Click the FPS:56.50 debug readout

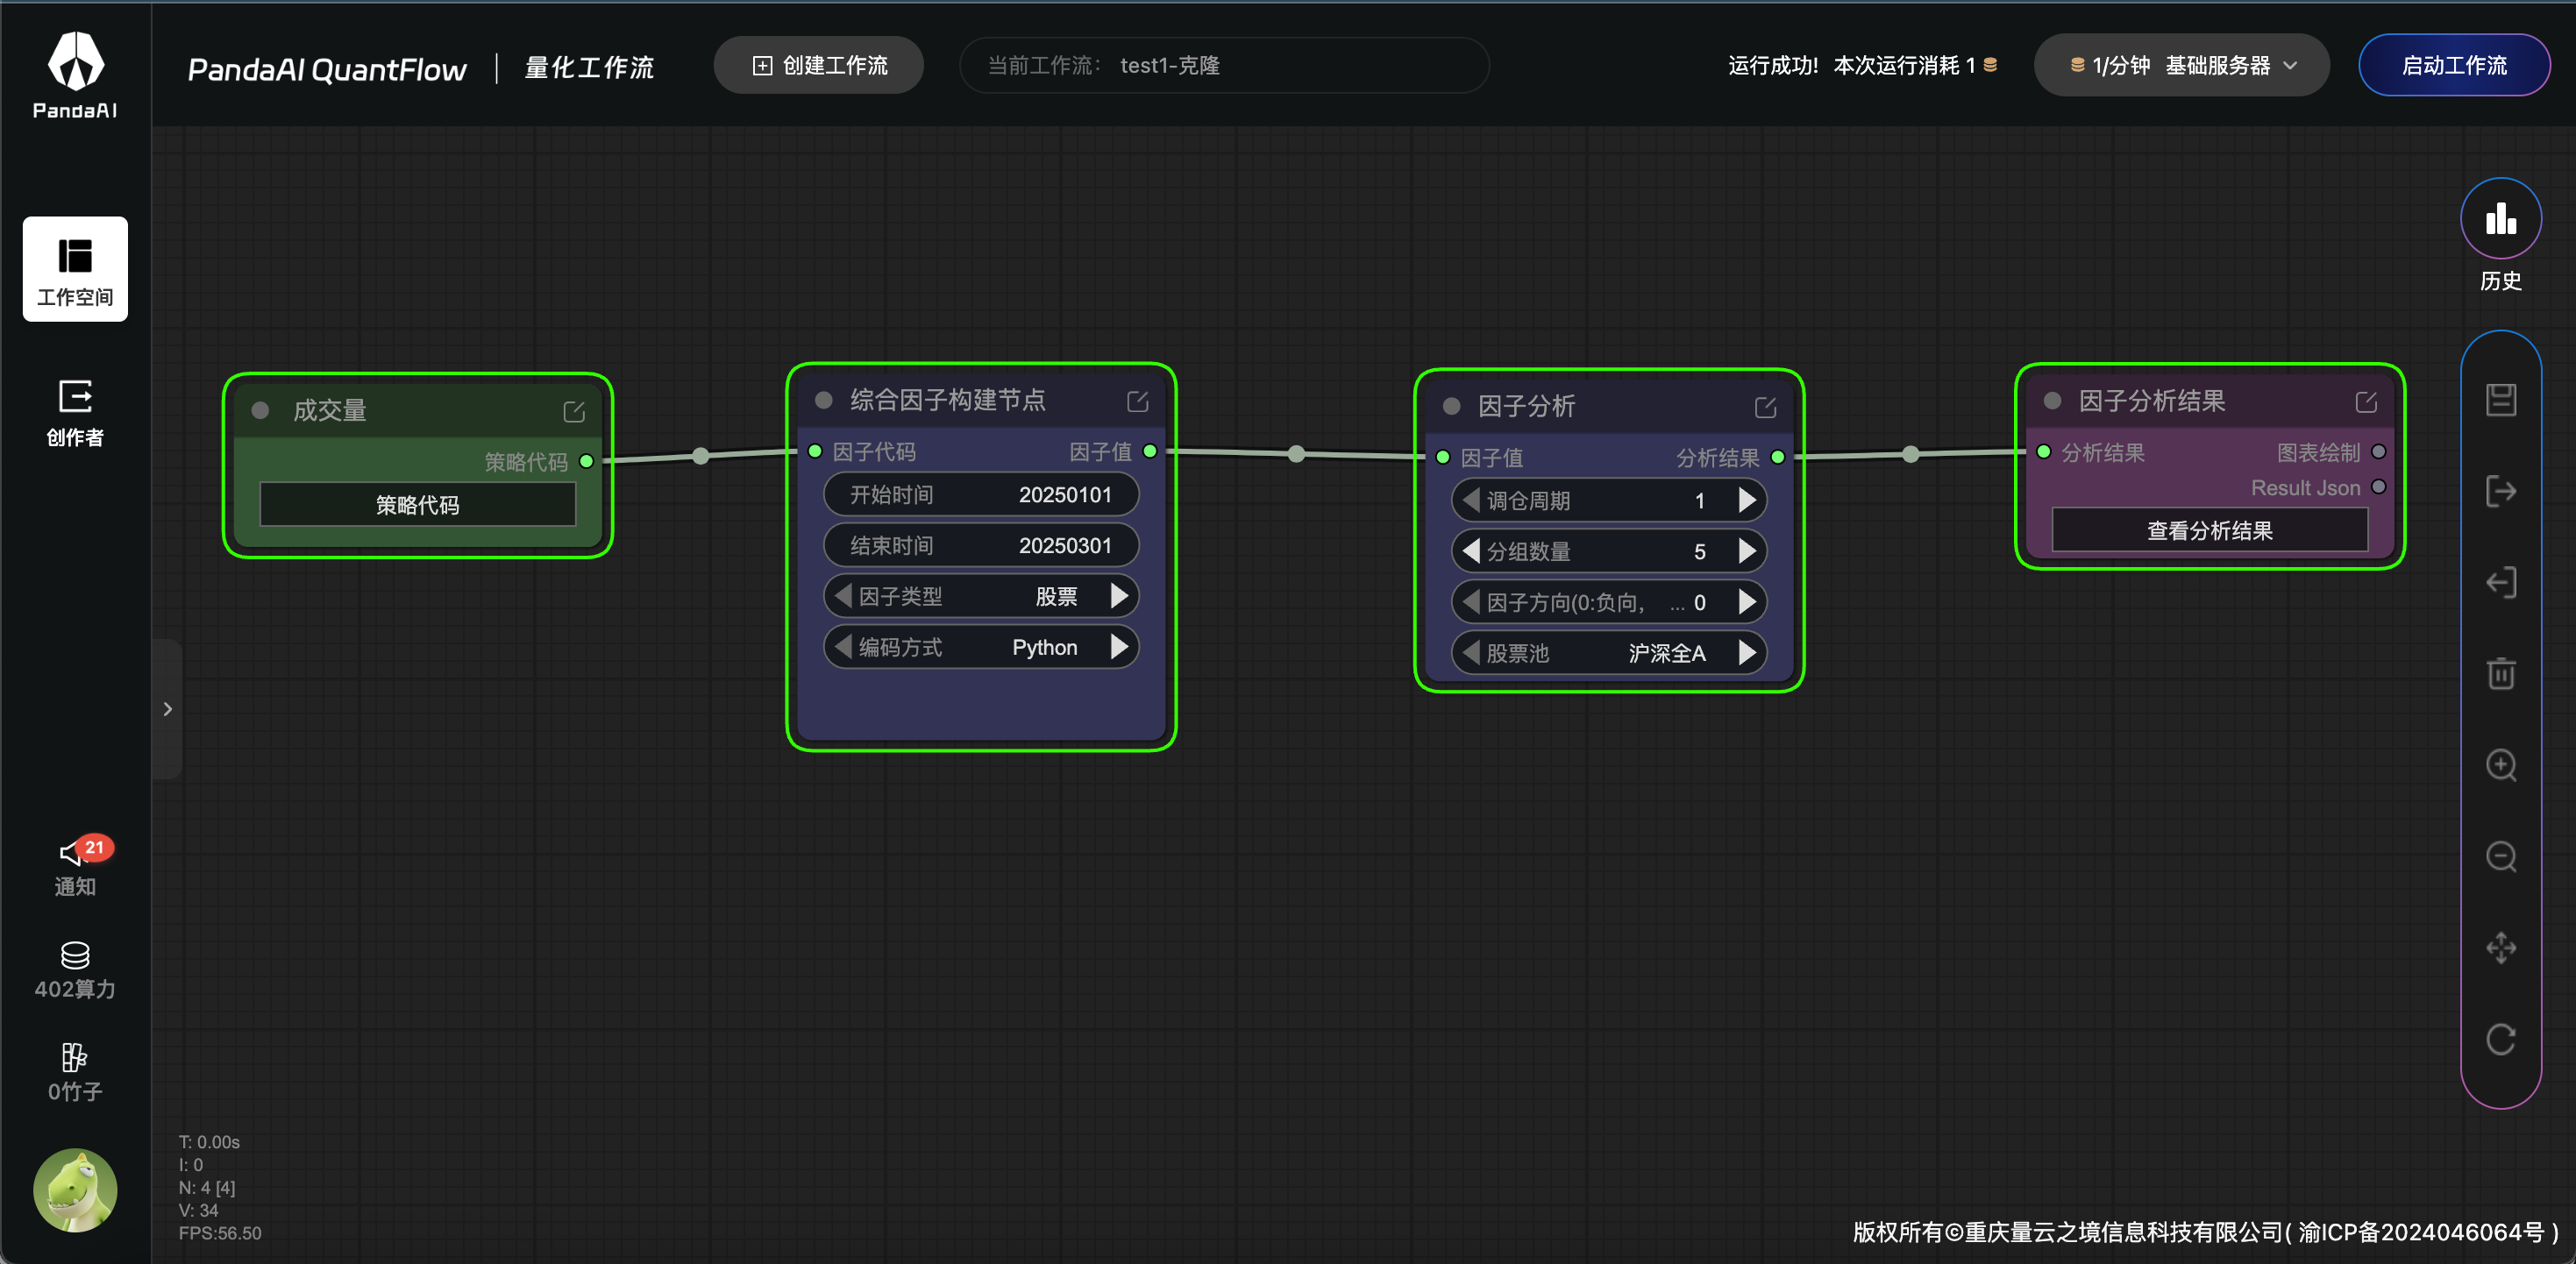220,1233
